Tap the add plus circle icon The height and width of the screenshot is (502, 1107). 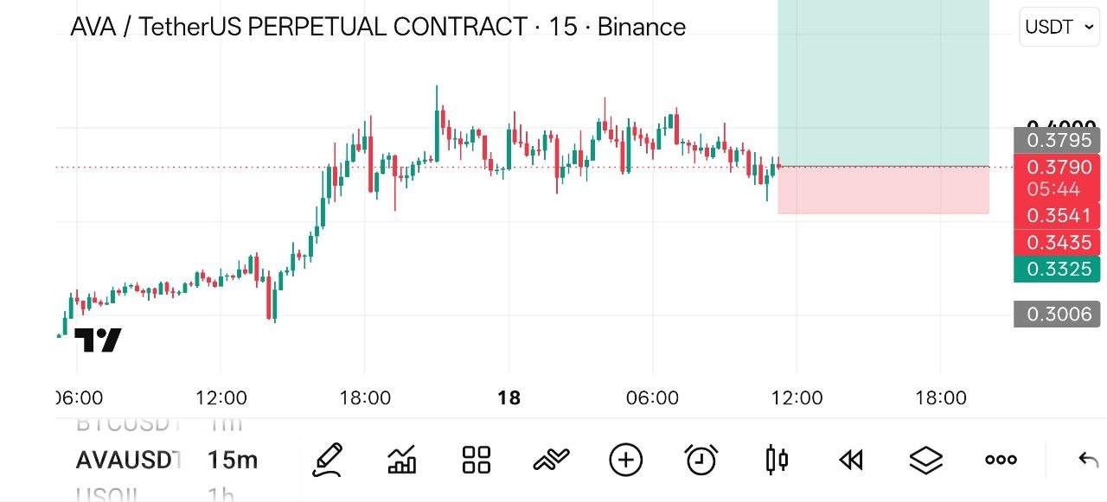[x=626, y=460]
